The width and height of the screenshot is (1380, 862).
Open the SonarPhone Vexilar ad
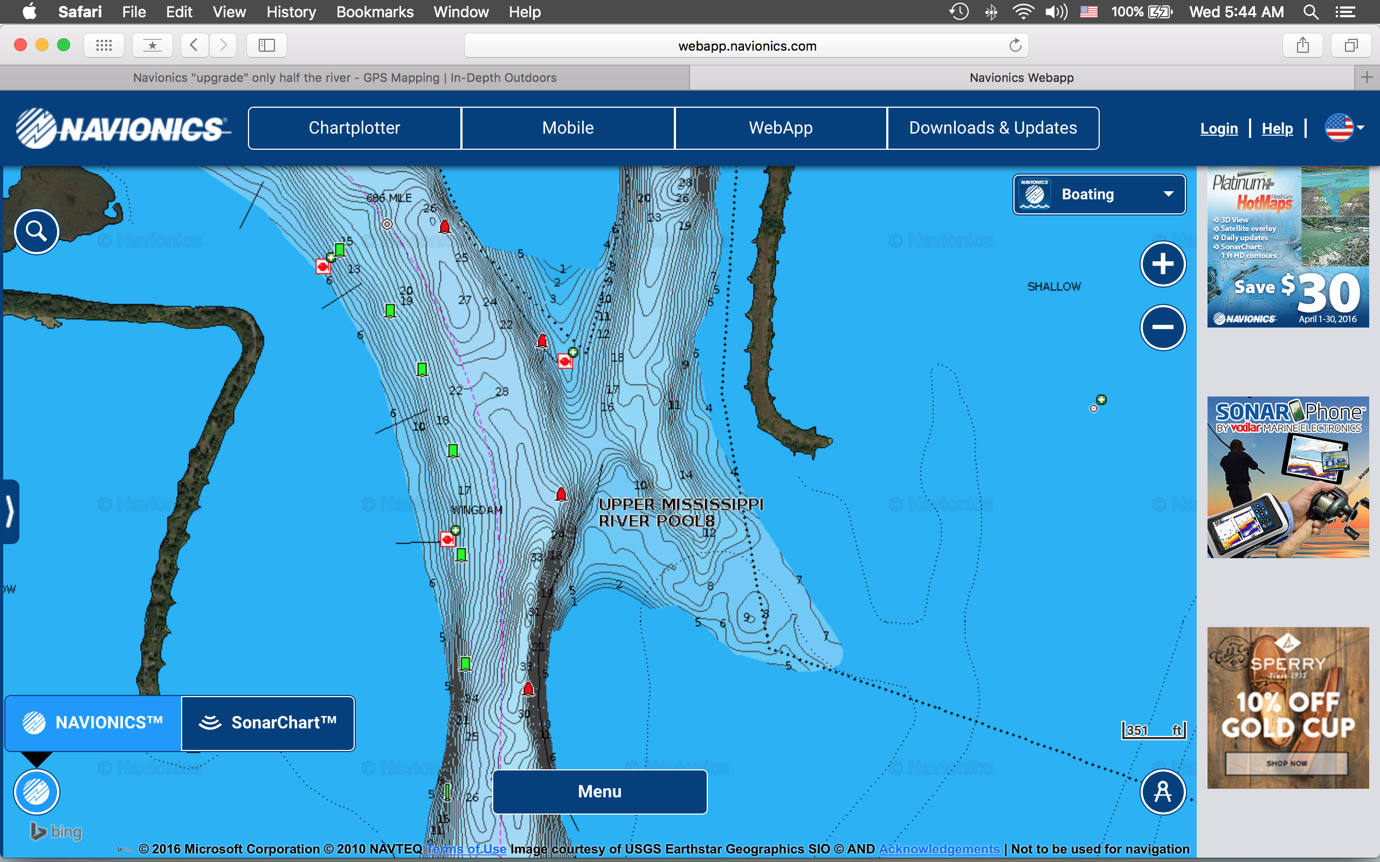tap(1288, 477)
